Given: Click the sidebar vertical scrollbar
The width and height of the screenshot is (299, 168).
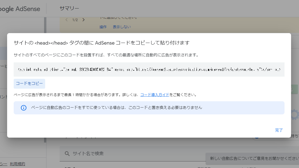Looking at the screenshot, I should click(x=45, y=80).
